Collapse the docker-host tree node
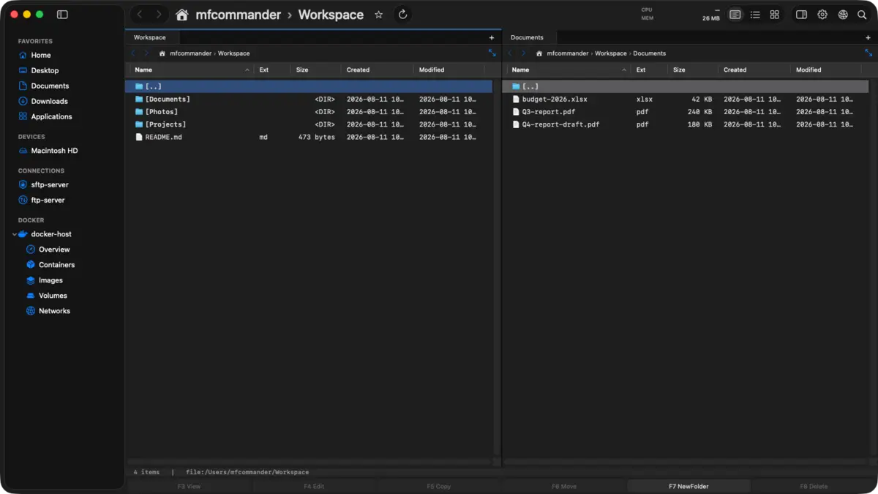The height and width of the screenshot is (494, 878). click(x=15, y=234)
